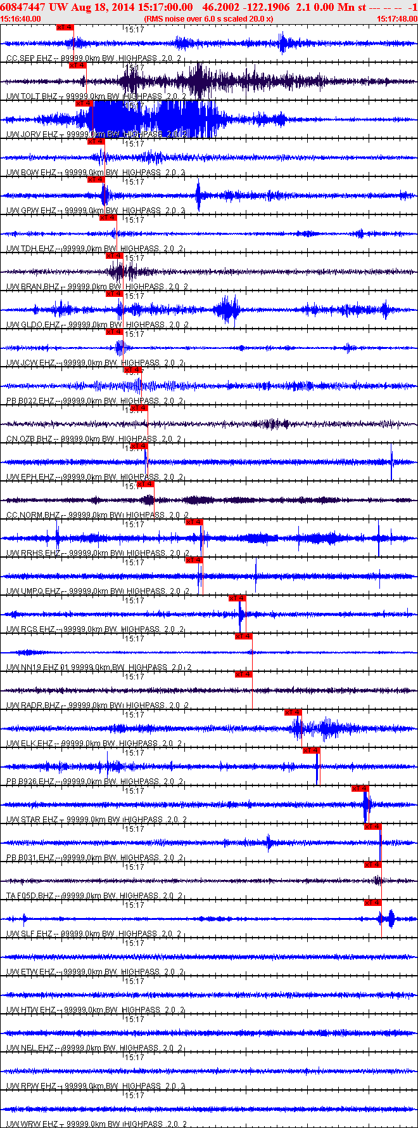This screenshot has height=1128, width=418.
Task: Click the event ID 60847447 in header
Action: point(23,7)
